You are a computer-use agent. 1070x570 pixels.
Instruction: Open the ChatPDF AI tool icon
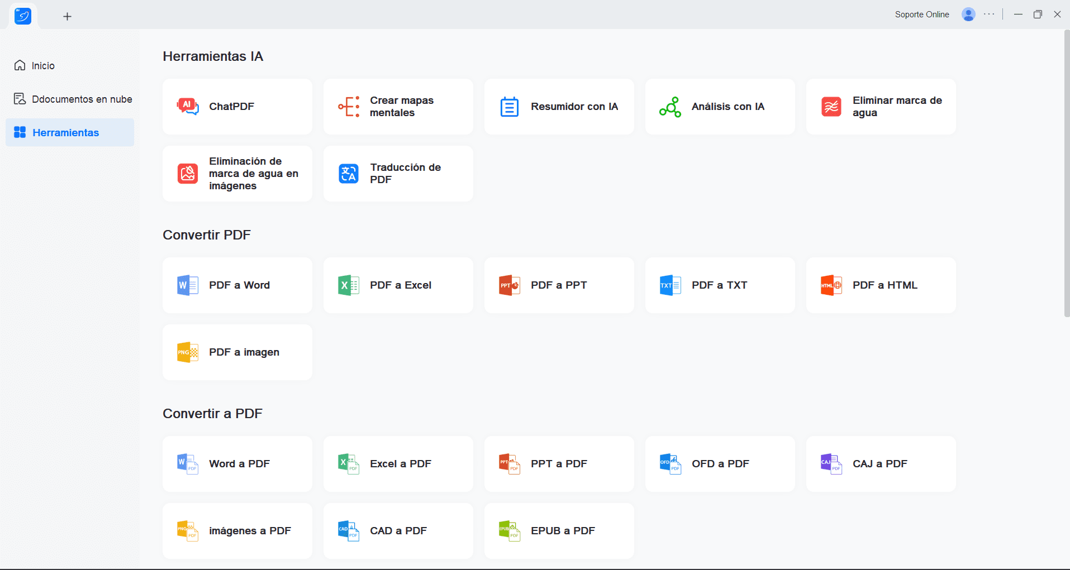(x=188, y=107)
